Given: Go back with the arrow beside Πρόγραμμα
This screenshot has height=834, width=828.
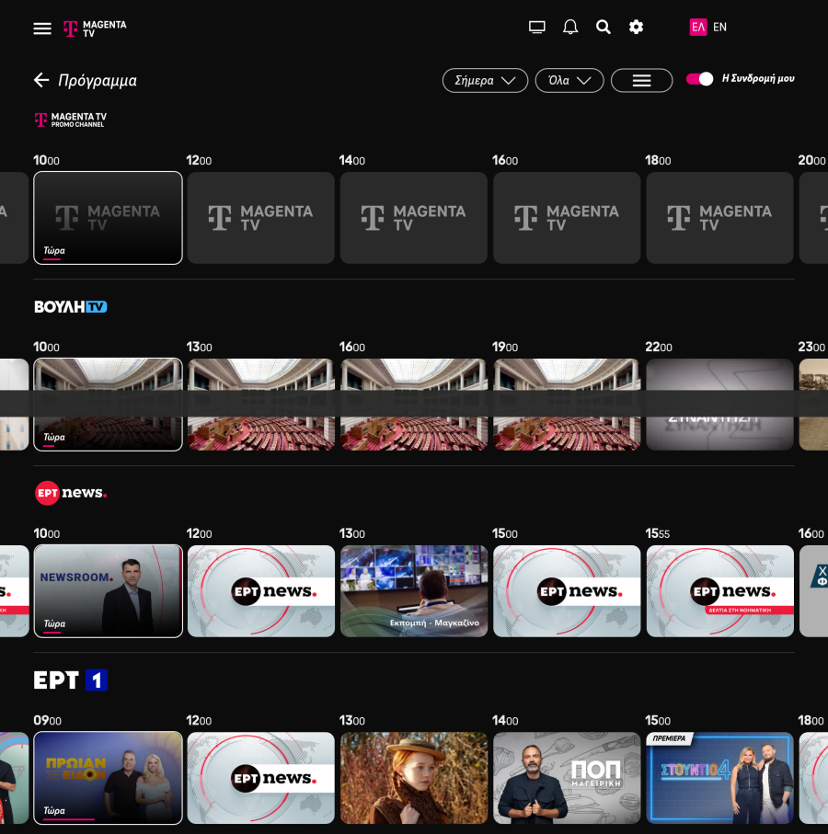Looking at the screenshot, I should tap(41, 80).
